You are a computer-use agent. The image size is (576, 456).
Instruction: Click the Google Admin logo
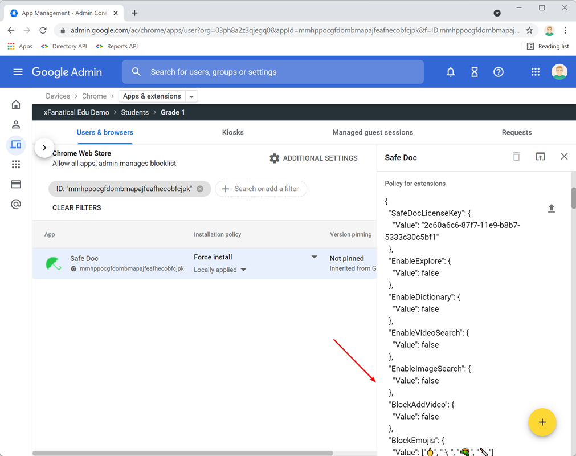(x=67, y=72)
